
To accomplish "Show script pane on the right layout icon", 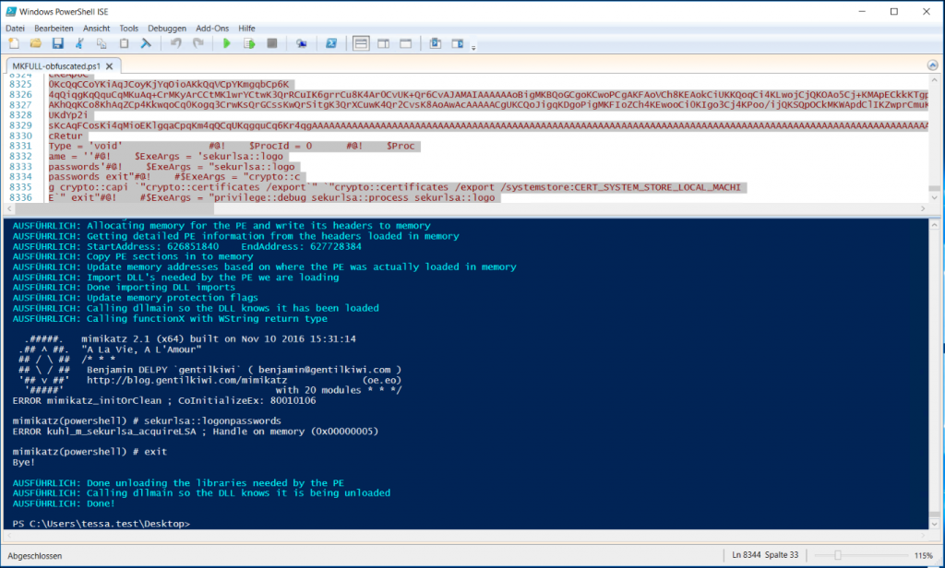I will tap(383, 43).
